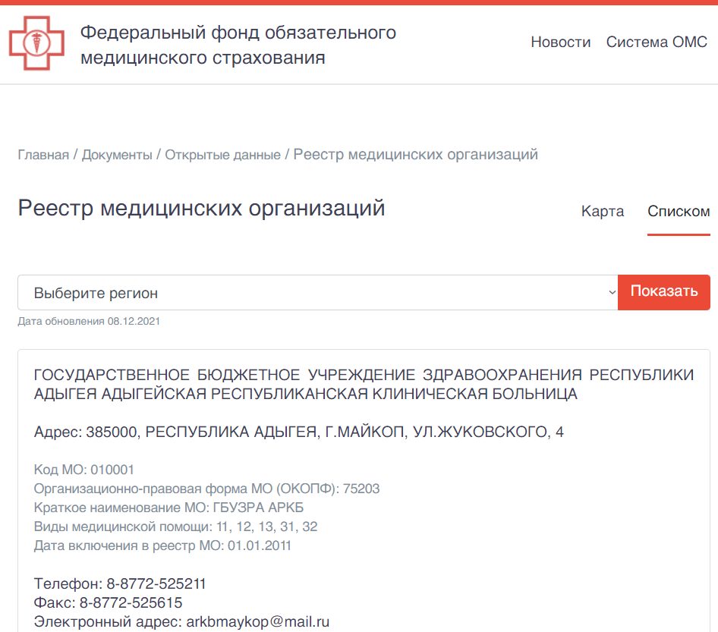Click the ОКОПФ 75203 line
The image size is (718, 632).
coord(206,489)
